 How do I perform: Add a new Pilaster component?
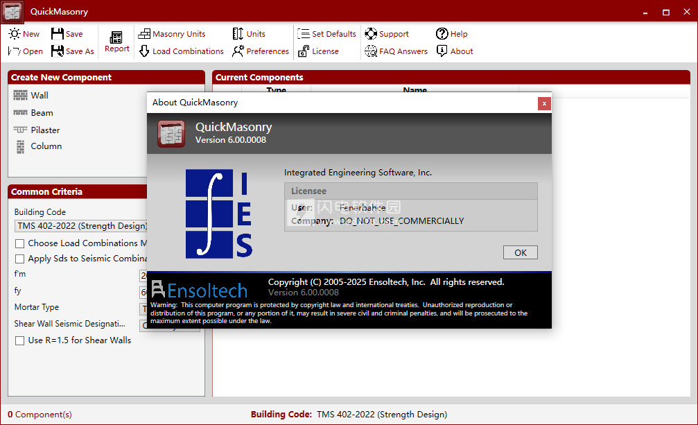[x=44, y=130]
